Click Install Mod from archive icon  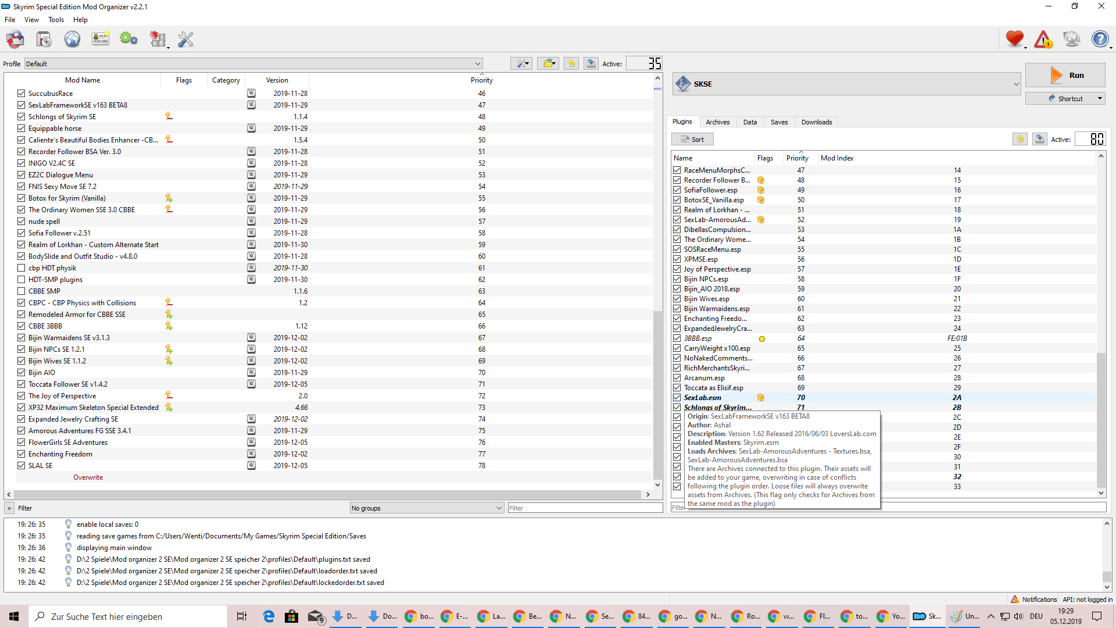click(x=44, y=40)
